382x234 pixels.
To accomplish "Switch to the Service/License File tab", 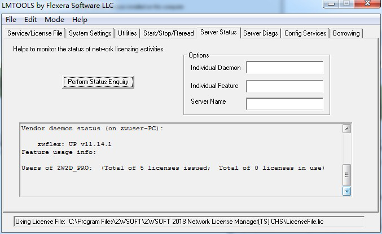I will pos(35,33).
